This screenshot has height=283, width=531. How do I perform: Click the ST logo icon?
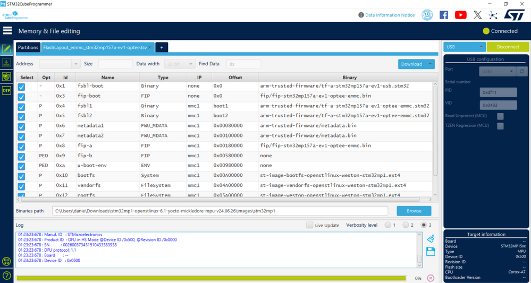click(515, 15)
